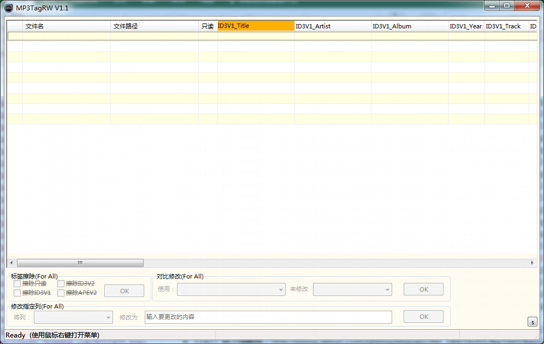Screen dimensions: 544x344
Task: Click the MP3TagRW app icon in title bar
Action: pos(9,8)
